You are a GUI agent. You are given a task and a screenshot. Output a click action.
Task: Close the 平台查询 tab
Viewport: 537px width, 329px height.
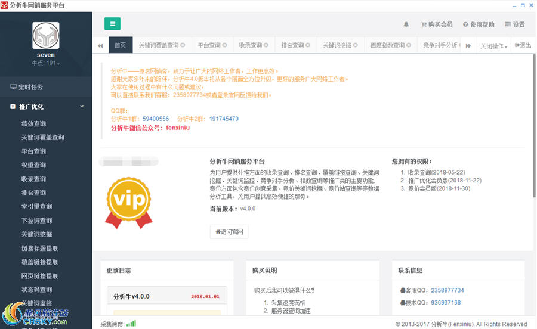[x=225, y=45]
